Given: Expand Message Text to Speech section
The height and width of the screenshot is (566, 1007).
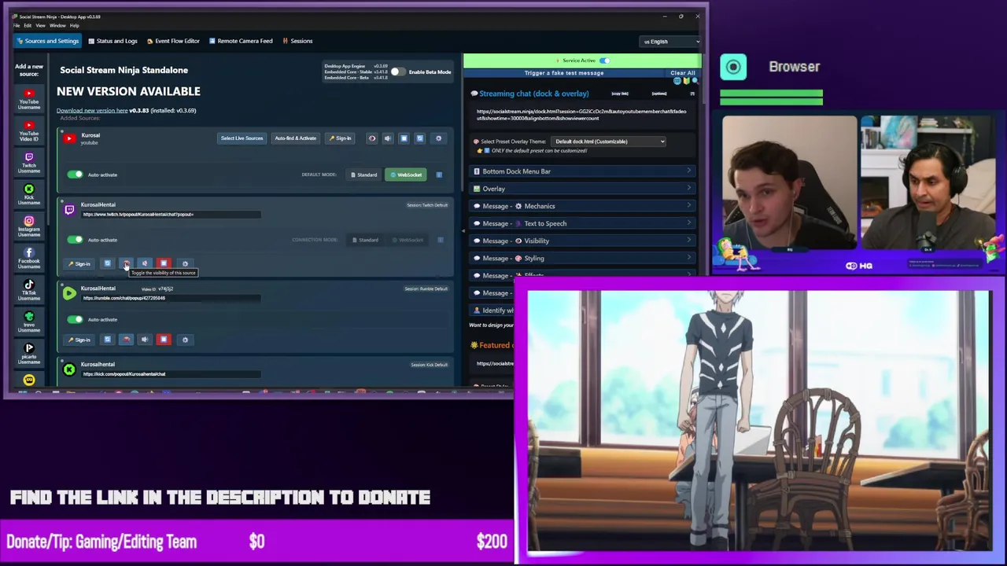Looking at the screenshot, I should 581,223.
